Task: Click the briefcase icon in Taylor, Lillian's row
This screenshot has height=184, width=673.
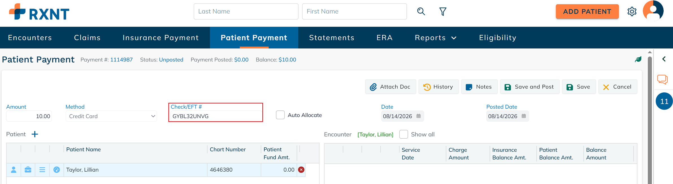Action: 28,170
